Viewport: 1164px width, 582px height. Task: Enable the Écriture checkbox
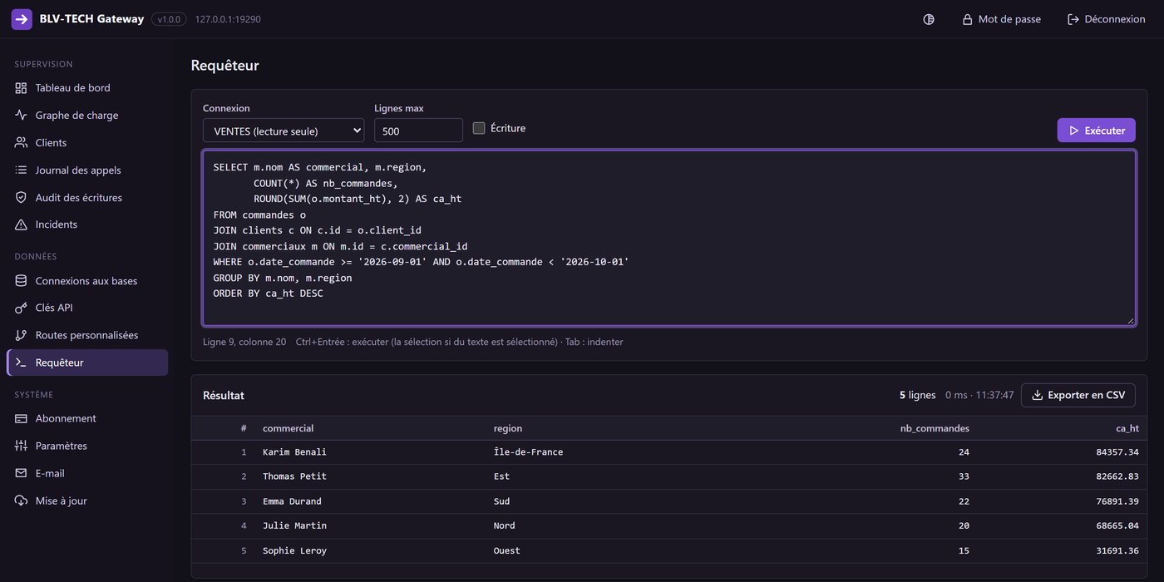479,128
